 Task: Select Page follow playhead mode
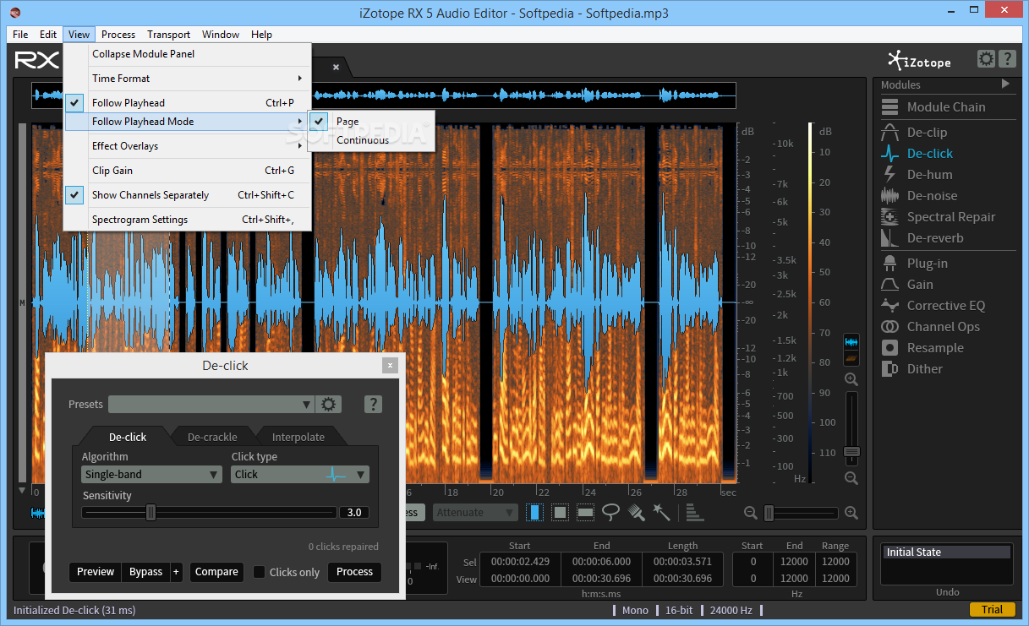pyautogui.click(x=371, y=122)
